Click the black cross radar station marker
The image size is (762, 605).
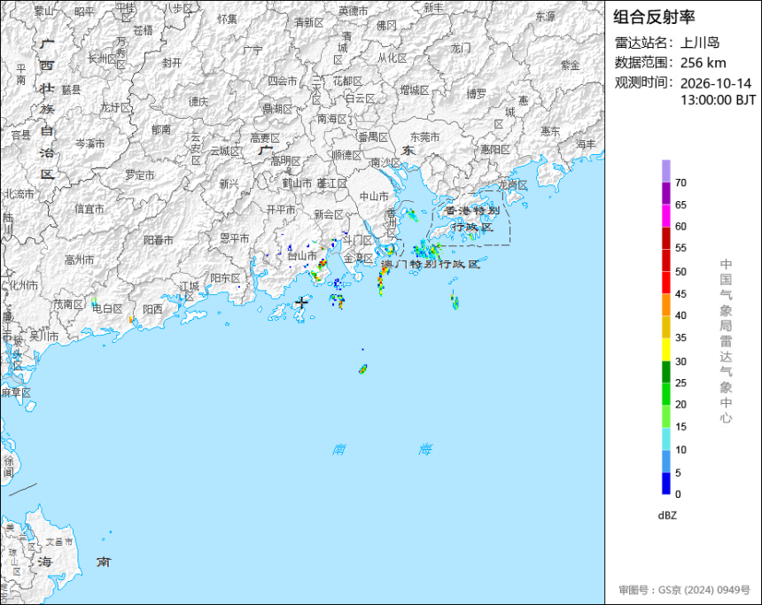pos(302,302)
